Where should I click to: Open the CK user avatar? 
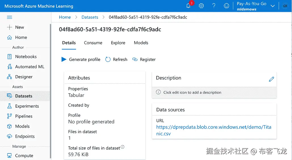(x=285, y=6)
